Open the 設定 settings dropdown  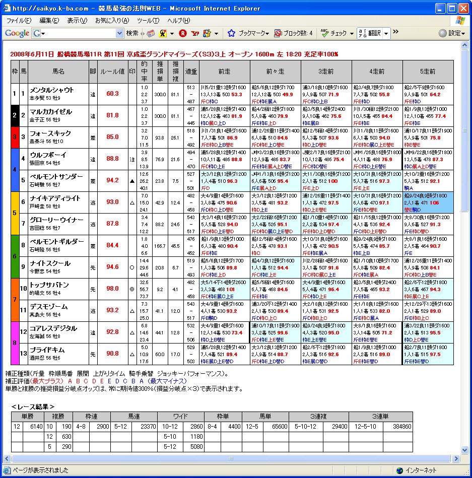(452, 33)
